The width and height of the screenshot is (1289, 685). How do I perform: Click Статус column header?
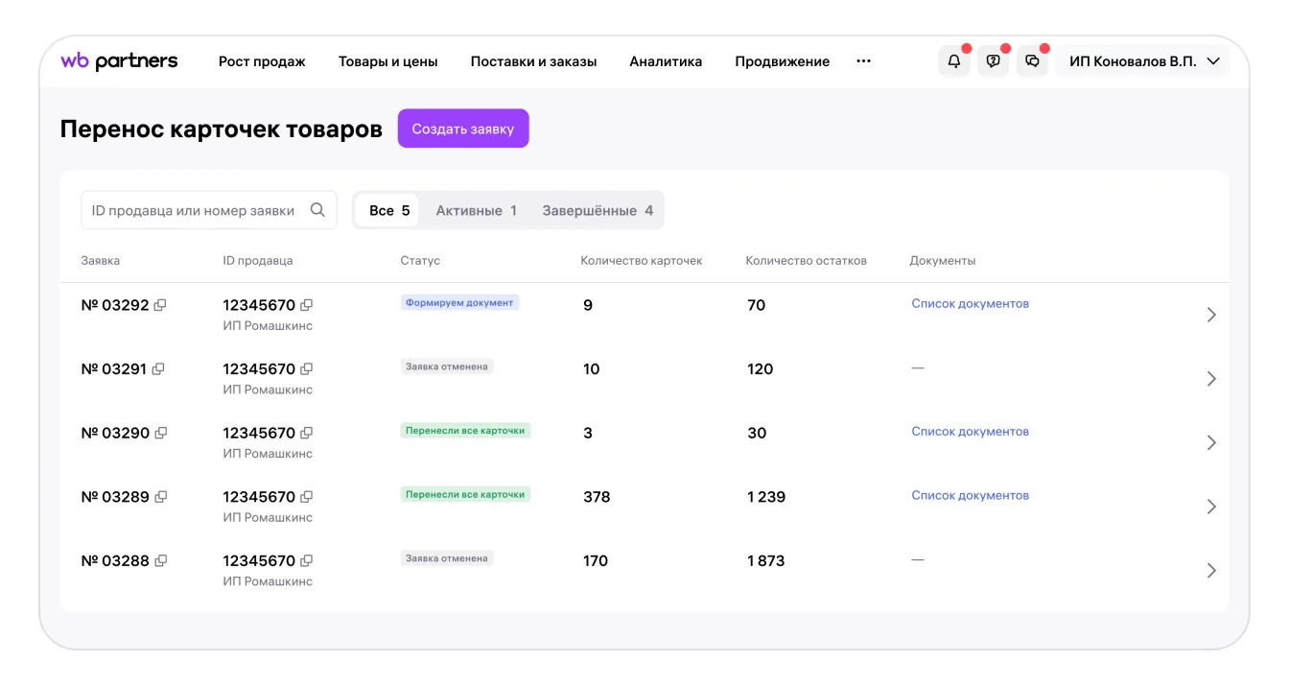click(x=420, y=261)
